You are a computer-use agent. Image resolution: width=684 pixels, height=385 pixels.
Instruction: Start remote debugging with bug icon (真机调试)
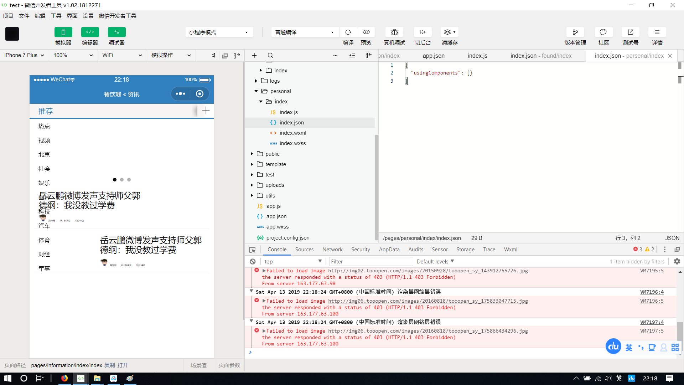(x=394, y=32)
